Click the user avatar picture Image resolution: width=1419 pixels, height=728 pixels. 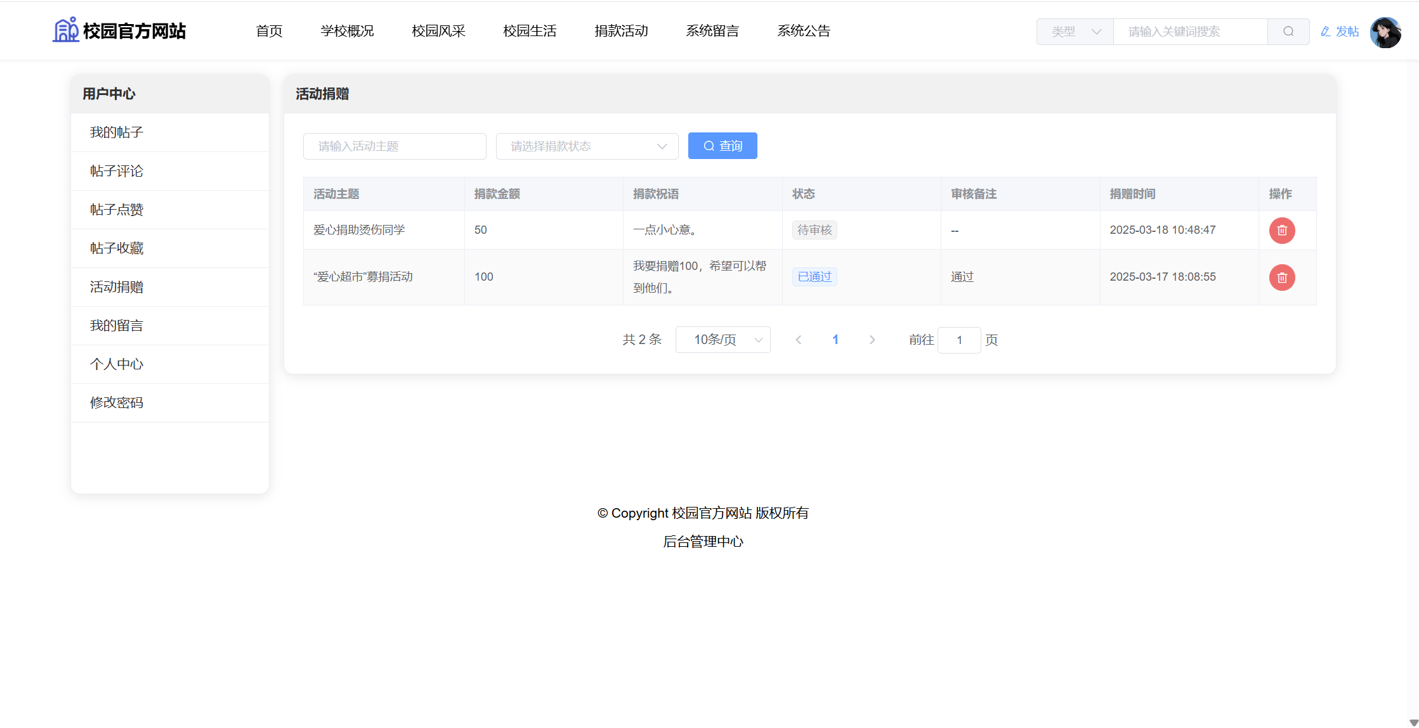[x=1385, y=32]
